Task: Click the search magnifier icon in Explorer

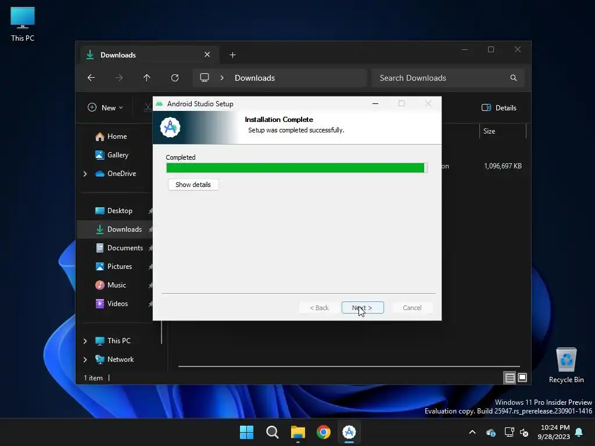Action: 514,78
